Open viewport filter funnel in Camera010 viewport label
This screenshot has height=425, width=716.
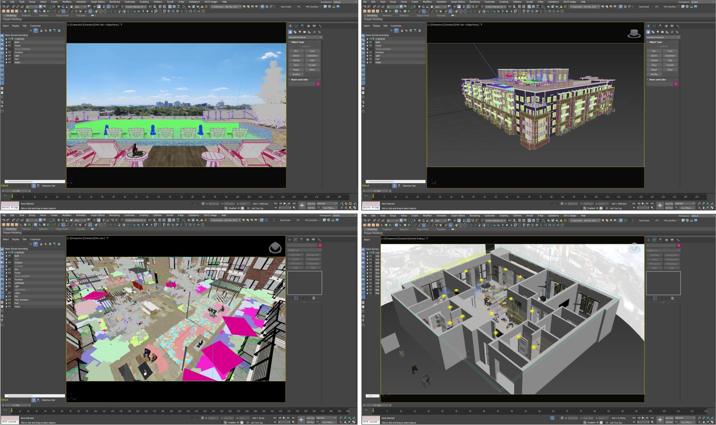121,25
